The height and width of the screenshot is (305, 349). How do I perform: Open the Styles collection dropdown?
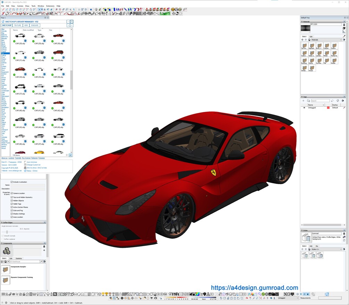pos(326,249)
